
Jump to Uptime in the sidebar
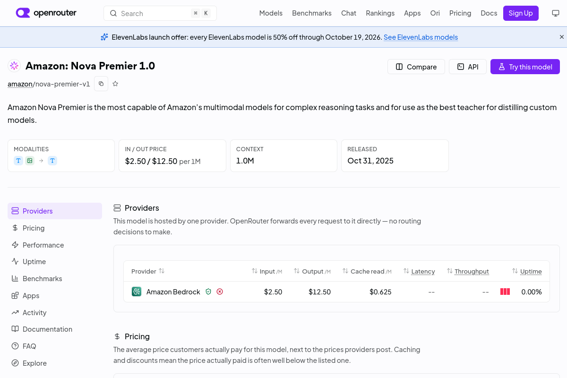[x=55, y=261]
